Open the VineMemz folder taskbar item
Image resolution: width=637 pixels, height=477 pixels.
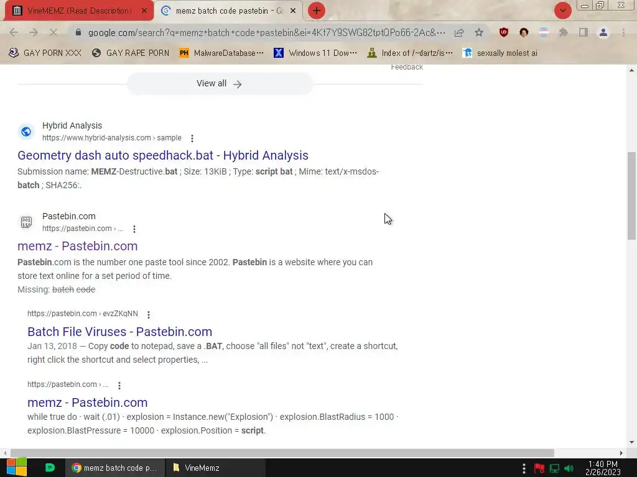(x=215, y=468)
